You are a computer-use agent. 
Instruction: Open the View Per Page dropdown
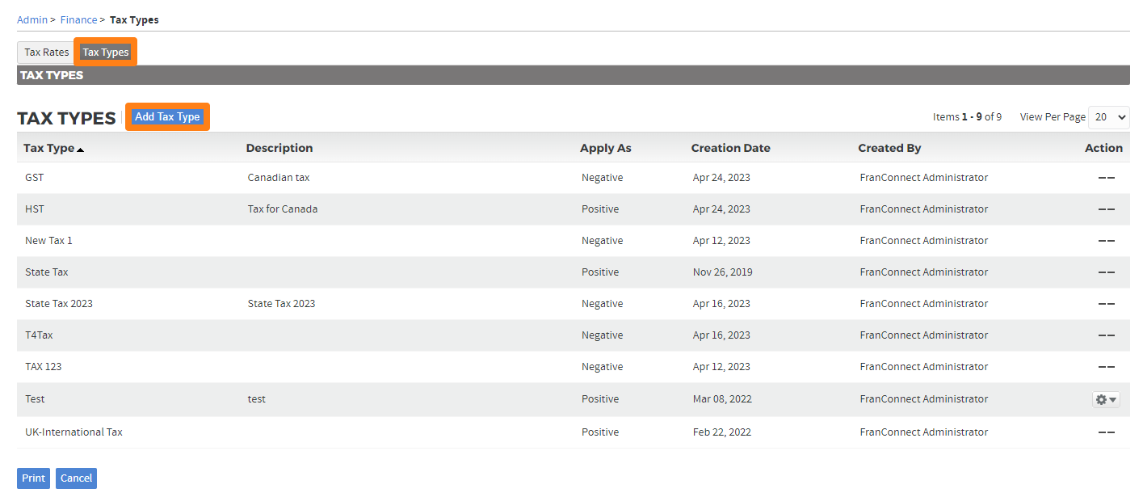pyautogui.click(x=1108, y=117)
